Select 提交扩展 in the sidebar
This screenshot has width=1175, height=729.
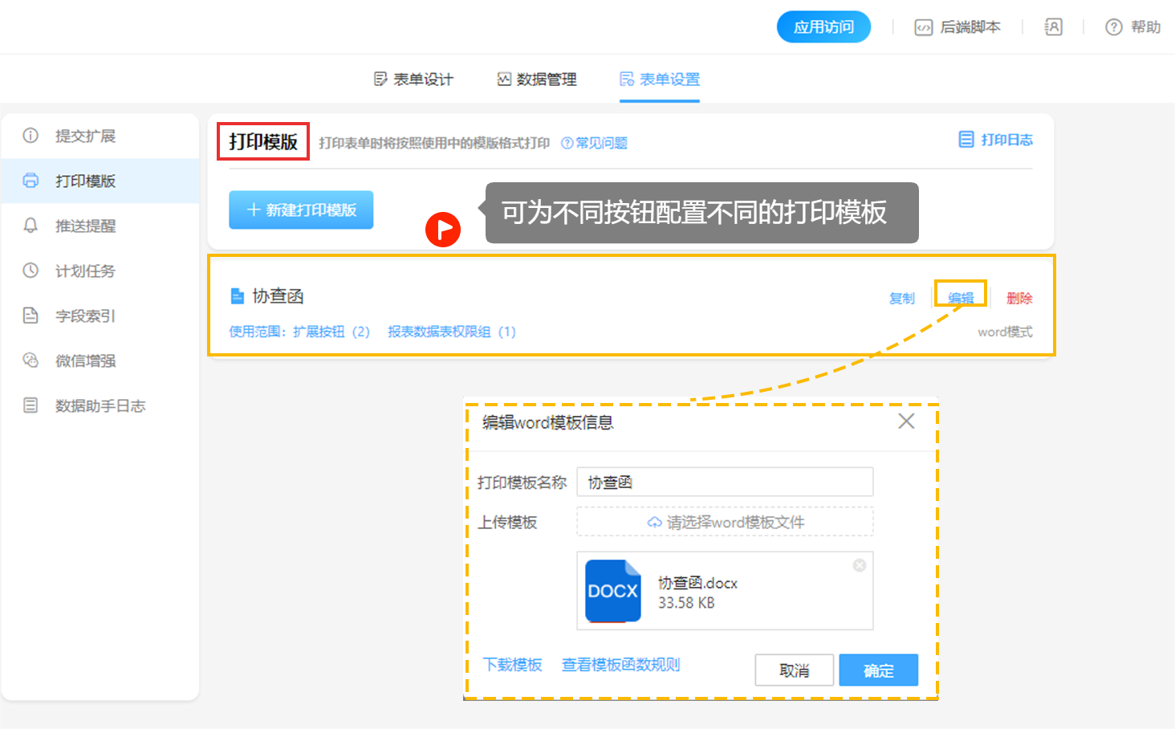pos(85,136)
